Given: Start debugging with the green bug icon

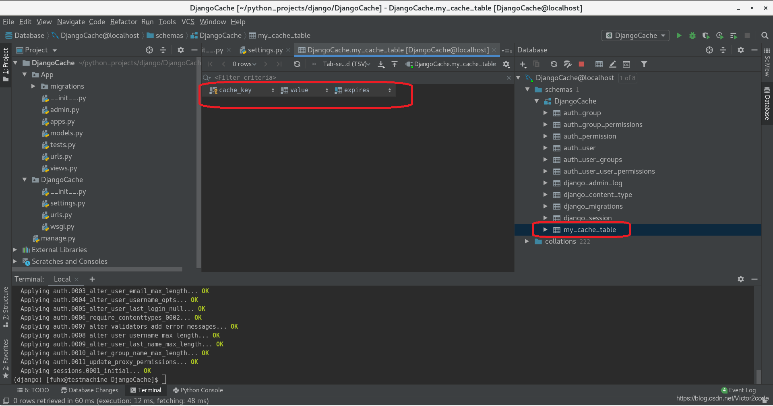Looking at the screenshot, I should point(692,35).
